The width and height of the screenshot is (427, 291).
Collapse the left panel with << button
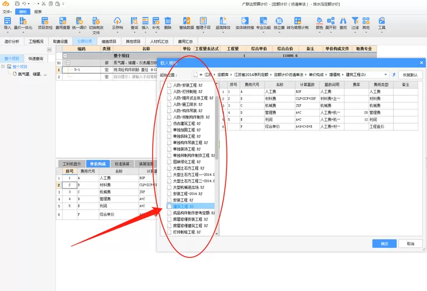(49, 49)
